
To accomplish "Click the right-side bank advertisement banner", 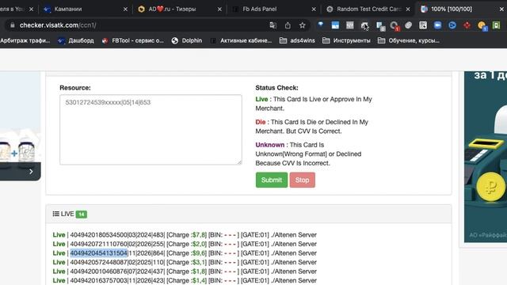I will (486, 157).
